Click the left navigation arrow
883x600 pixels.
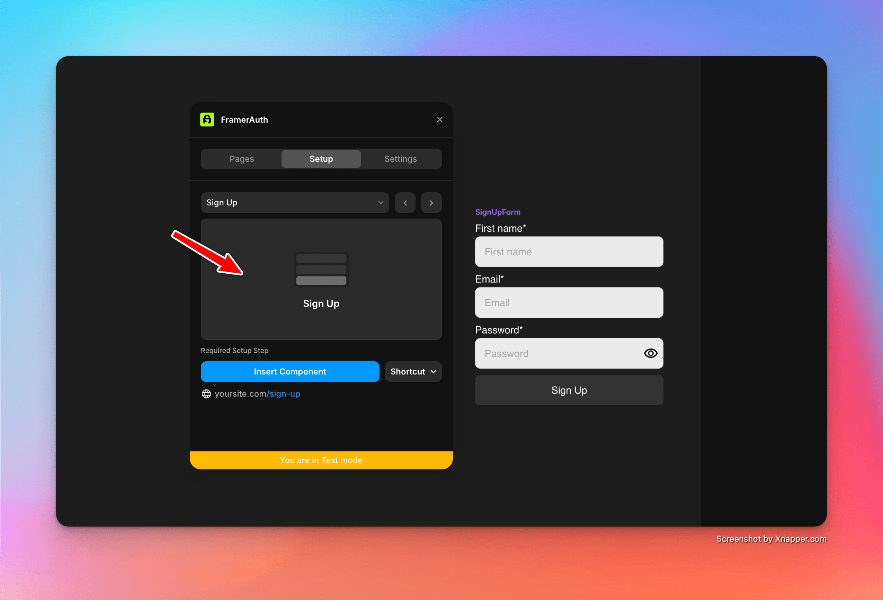coord(406,202)
